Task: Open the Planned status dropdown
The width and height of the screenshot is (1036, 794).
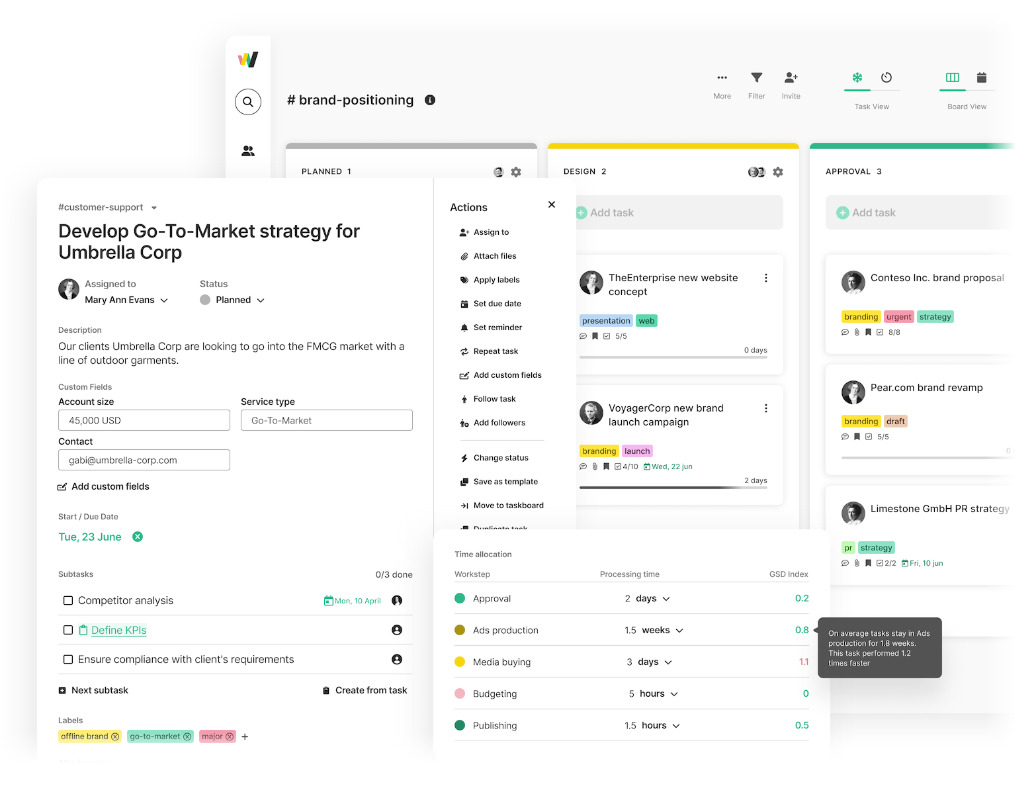Action: tap(261, 300)
